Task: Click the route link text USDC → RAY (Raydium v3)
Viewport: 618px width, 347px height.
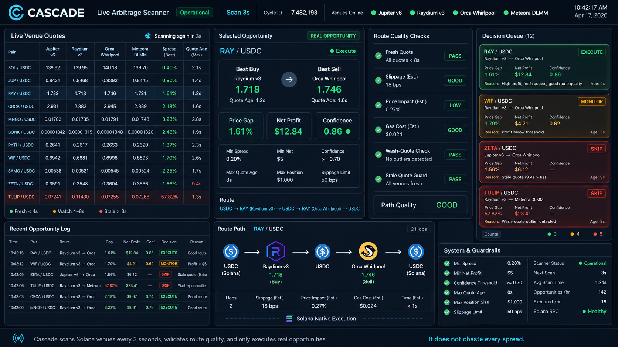Action: pos(247,209)
